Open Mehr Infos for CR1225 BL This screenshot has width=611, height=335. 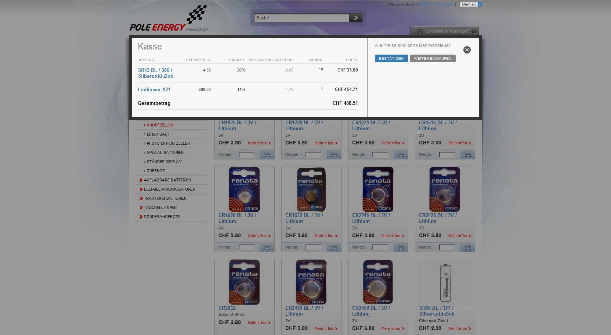click(393, 143)
